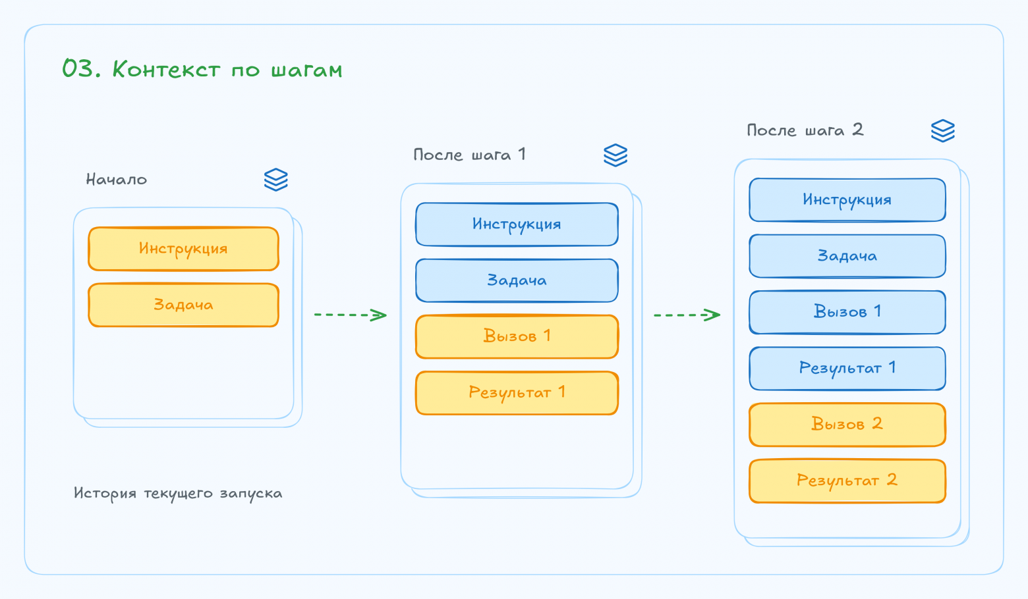Click the "После шага 1" column label

click(x=469, y=155)
